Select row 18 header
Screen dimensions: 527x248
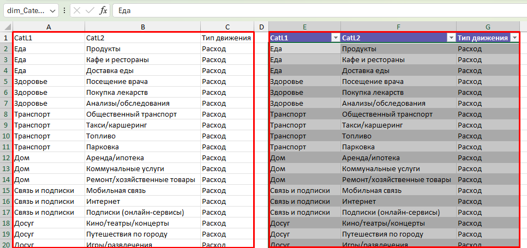[x=6, y=223]
